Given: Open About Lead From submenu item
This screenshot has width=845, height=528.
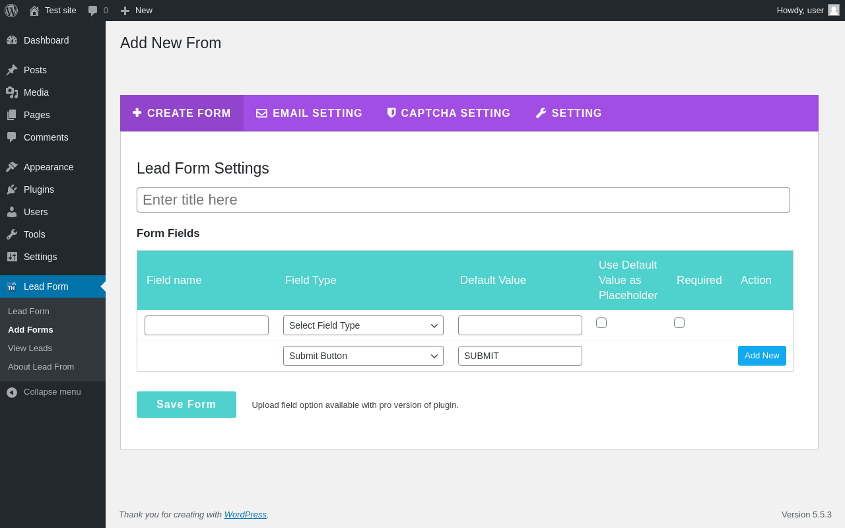Looking at the screenshot, I should point(41,366).
